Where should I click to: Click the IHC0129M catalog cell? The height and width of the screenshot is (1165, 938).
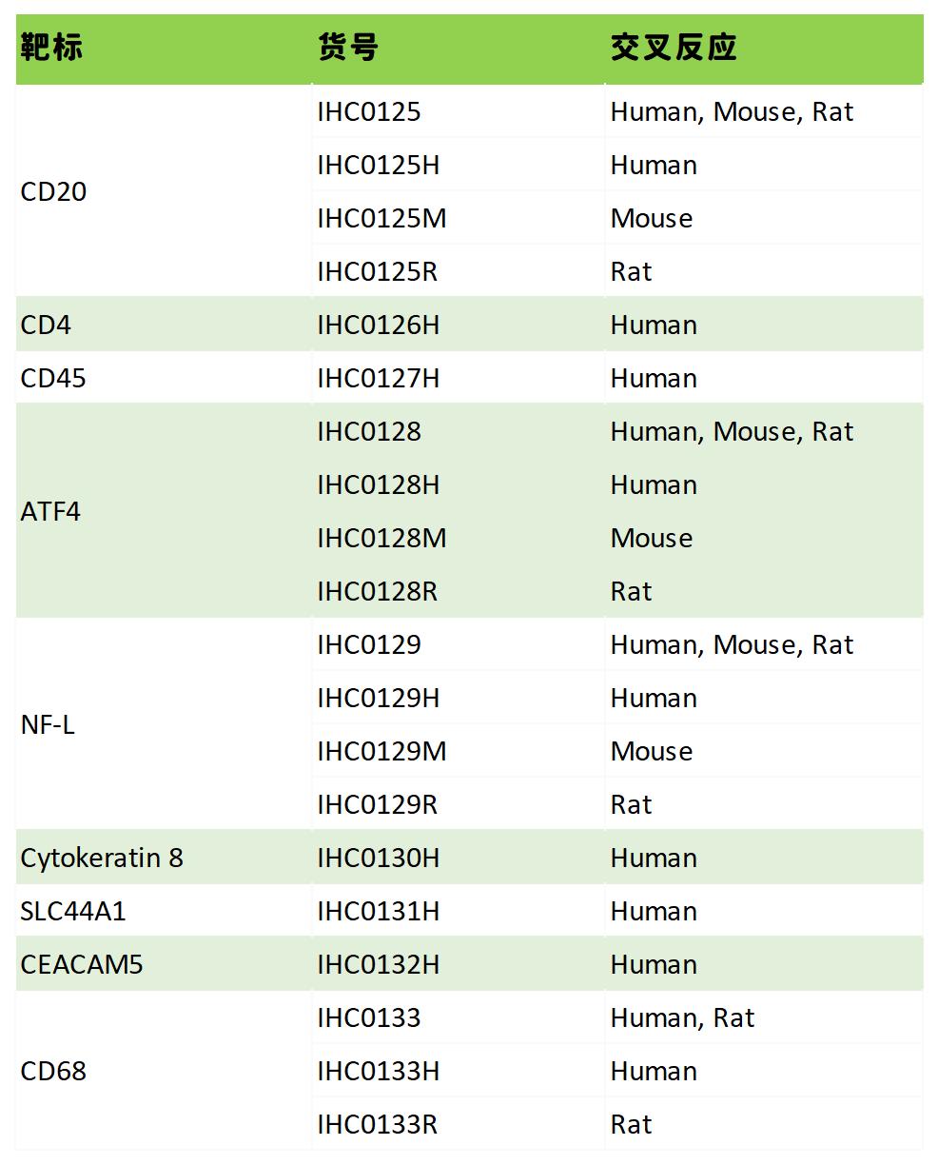click(381, 752)
